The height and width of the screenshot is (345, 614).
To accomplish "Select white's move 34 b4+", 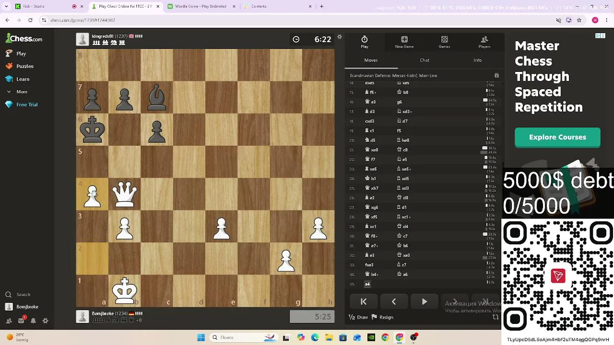I will pyautogui.click(x=372, y=275).
